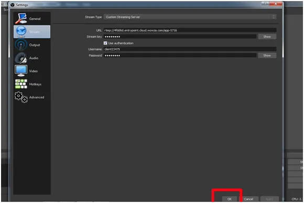Switch to the Hotkeys tab label
Image resolution: width=304 pixels, height=203 pixels.
[35, 84]
